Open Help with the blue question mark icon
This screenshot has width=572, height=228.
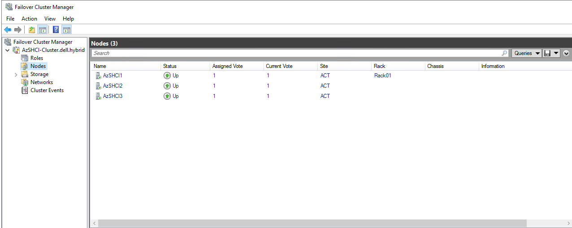56,30
